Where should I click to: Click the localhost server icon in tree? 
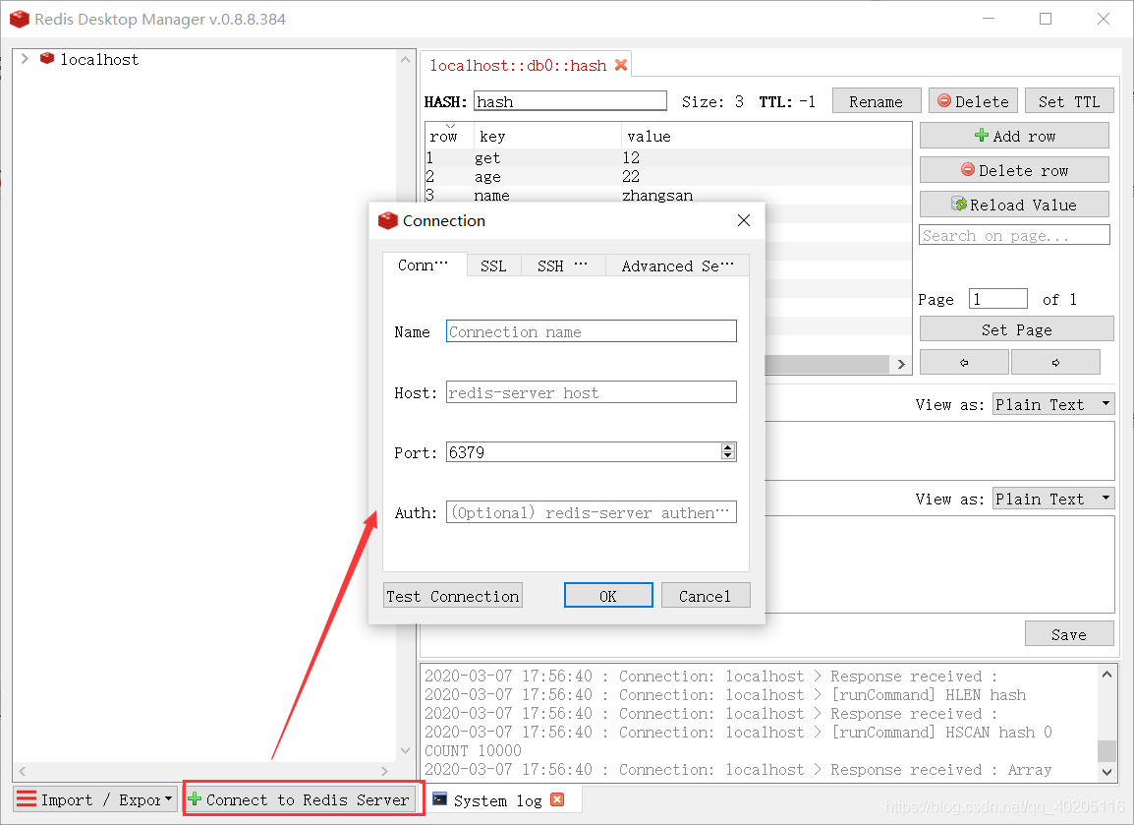[x=46, y=59]
